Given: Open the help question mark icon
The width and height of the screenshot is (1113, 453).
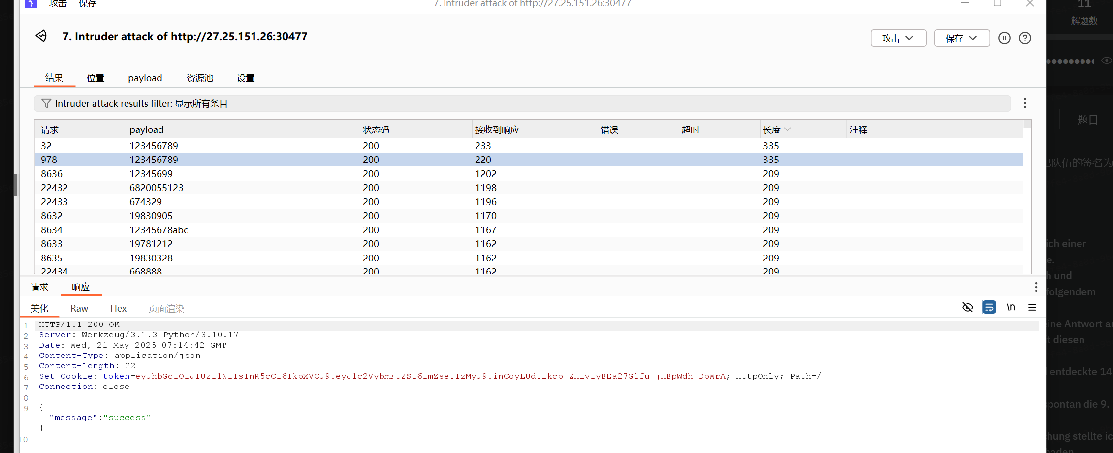Looking at the screenshot, I should [x=1025, y=38].
